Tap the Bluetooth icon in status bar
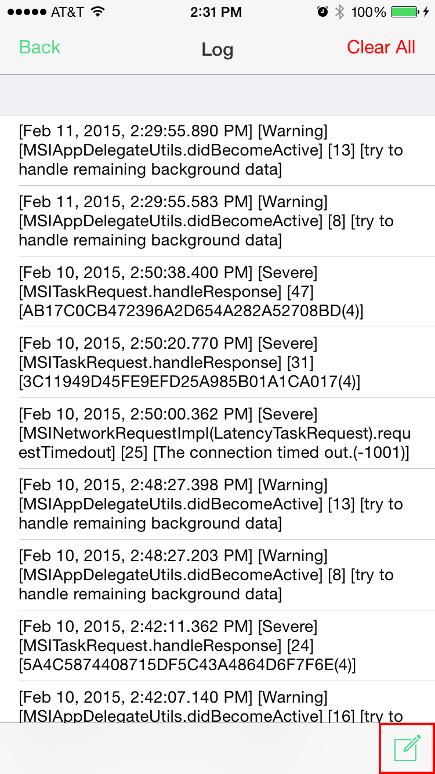 coord(340,12)
